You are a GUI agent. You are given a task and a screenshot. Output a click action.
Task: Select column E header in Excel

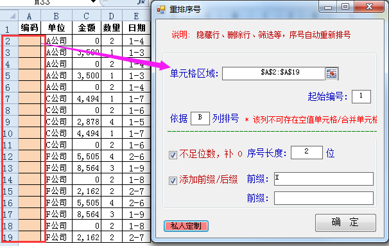click(x=137, y=16)
